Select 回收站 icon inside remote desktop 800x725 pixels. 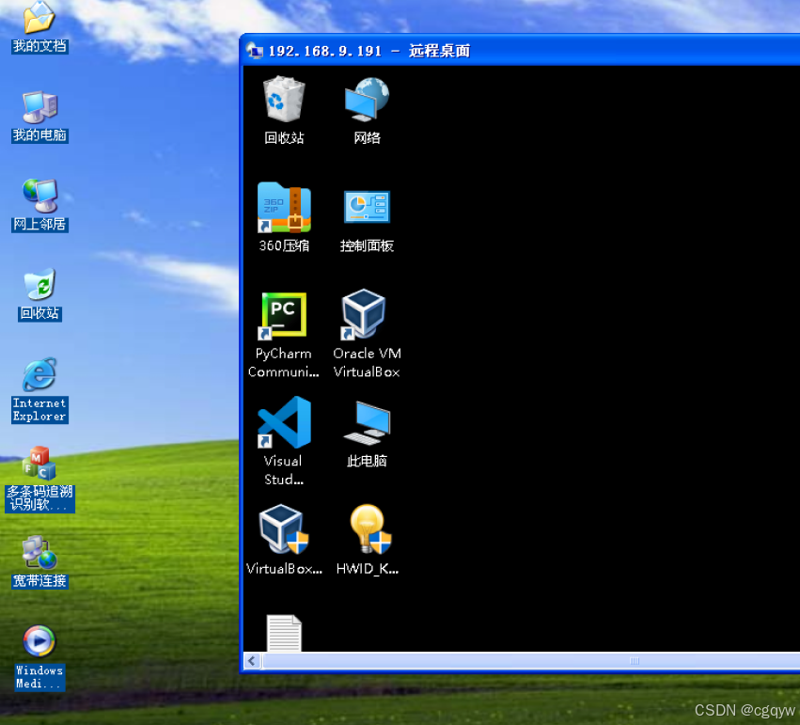pyautogui.click(x=284, y=99)
